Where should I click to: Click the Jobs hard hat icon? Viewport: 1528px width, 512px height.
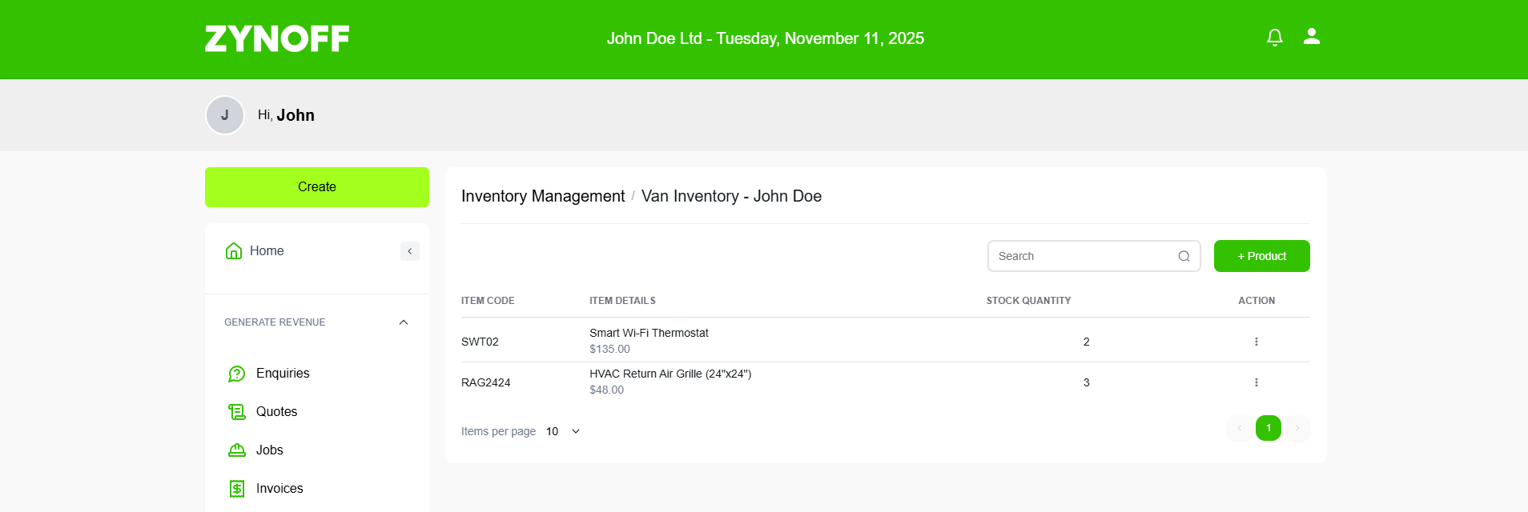click(237, 450)
